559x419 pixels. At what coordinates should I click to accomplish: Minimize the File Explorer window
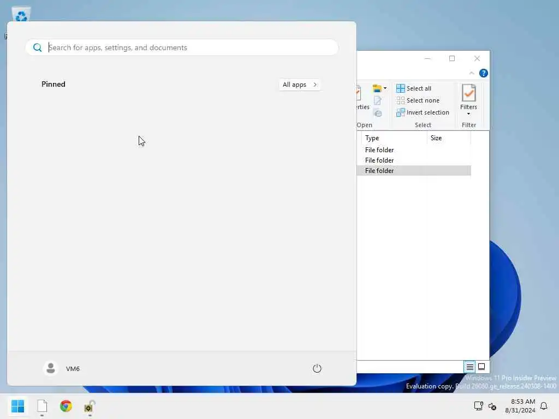coord(427,58)
